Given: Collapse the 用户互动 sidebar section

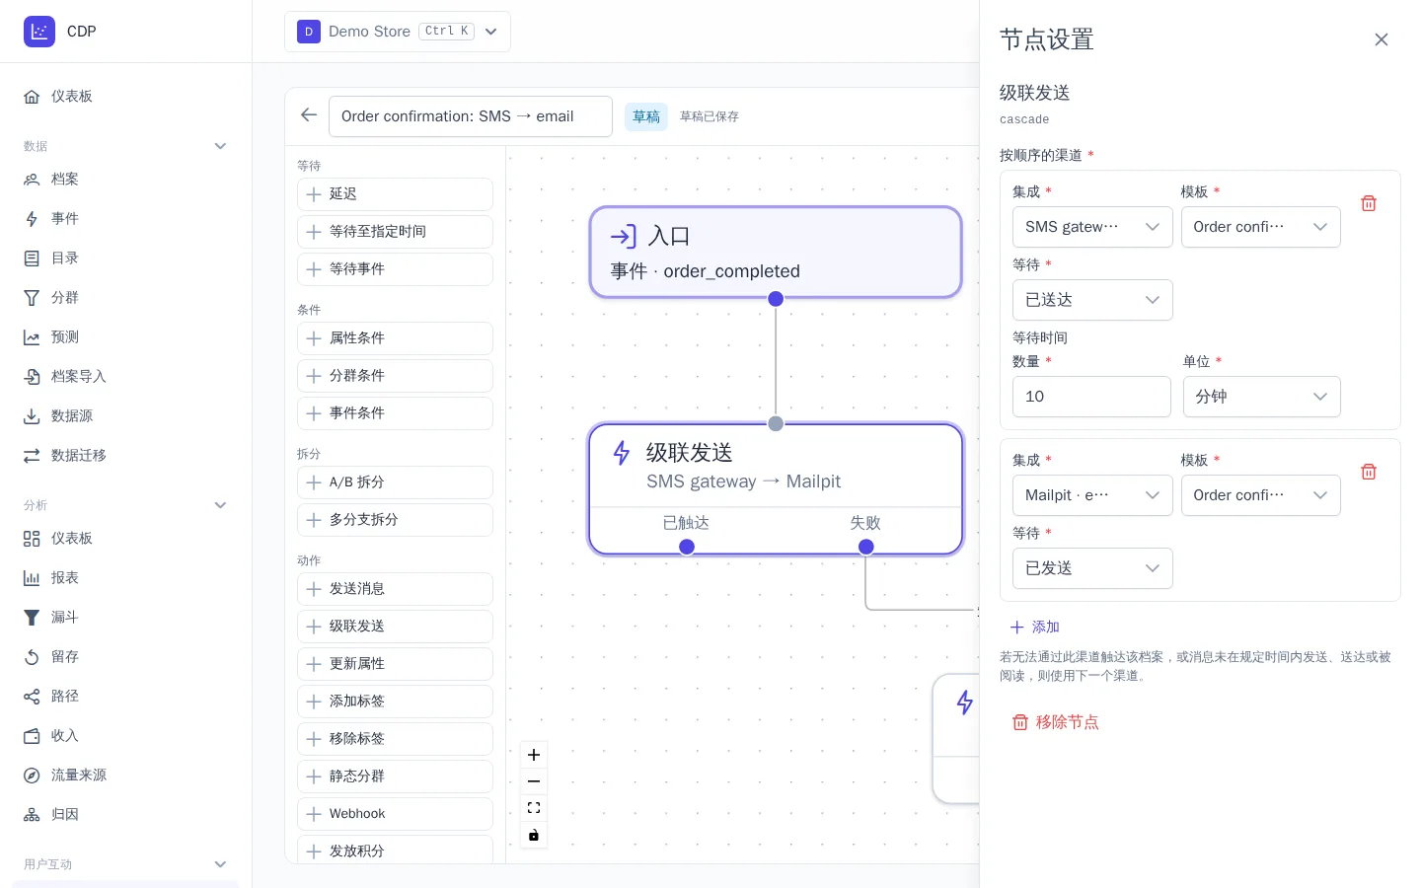Looking at the screenshot, I should pyautogui.click(x=221, y=864).
